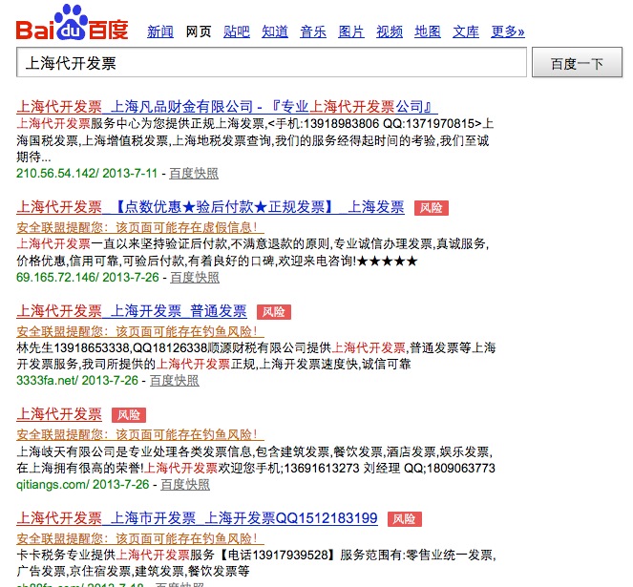633x587 pixels.
Task: Open first result 上海凡品财金有限公司 title
Action: [x=227, y=107]
